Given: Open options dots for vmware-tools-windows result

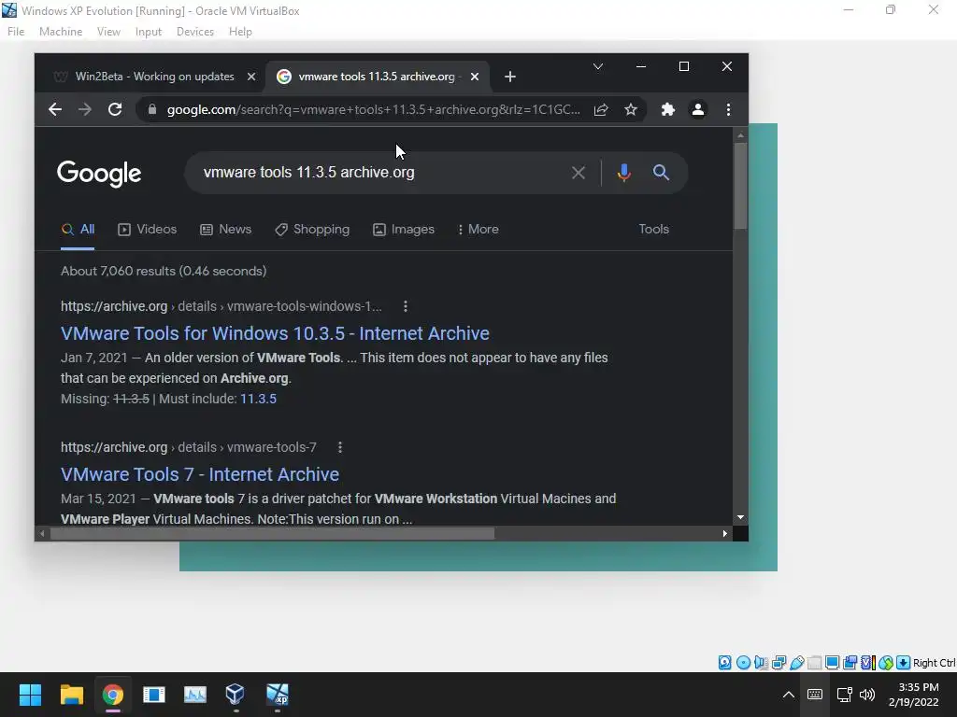Looking at the screenshot, I should click(406, 306).
